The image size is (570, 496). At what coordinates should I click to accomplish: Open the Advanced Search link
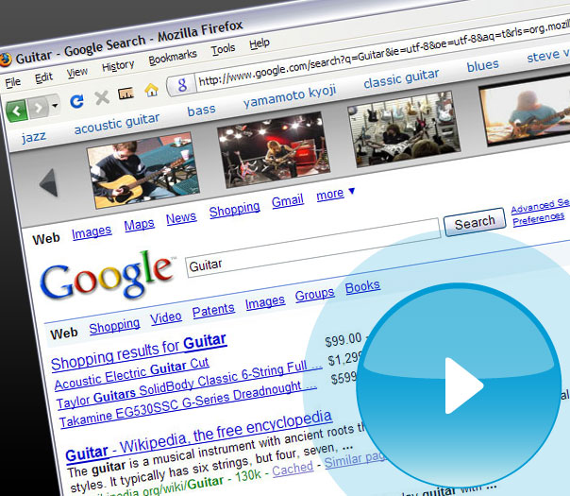540,207
